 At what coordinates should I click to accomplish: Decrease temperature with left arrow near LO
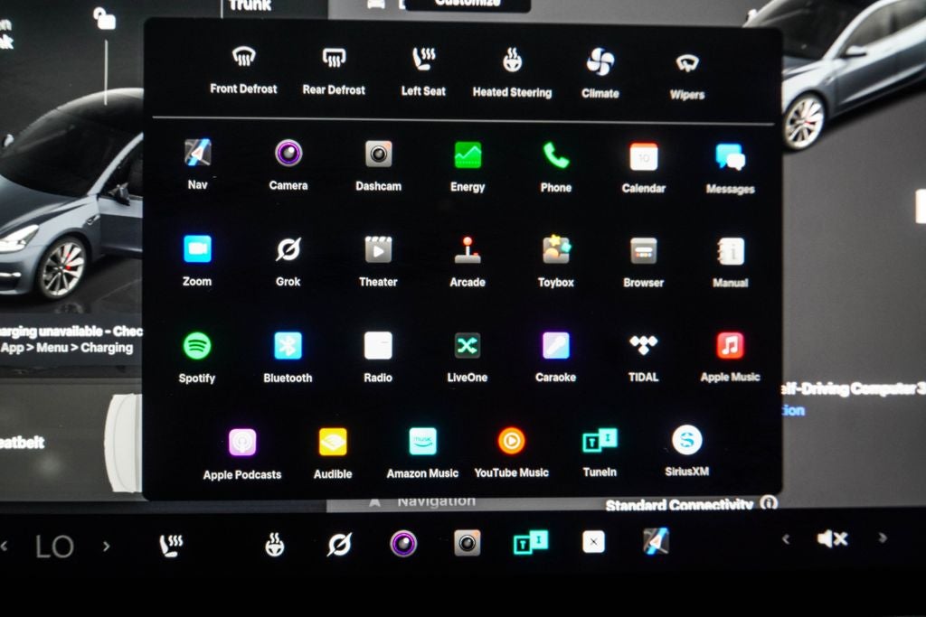5,546
